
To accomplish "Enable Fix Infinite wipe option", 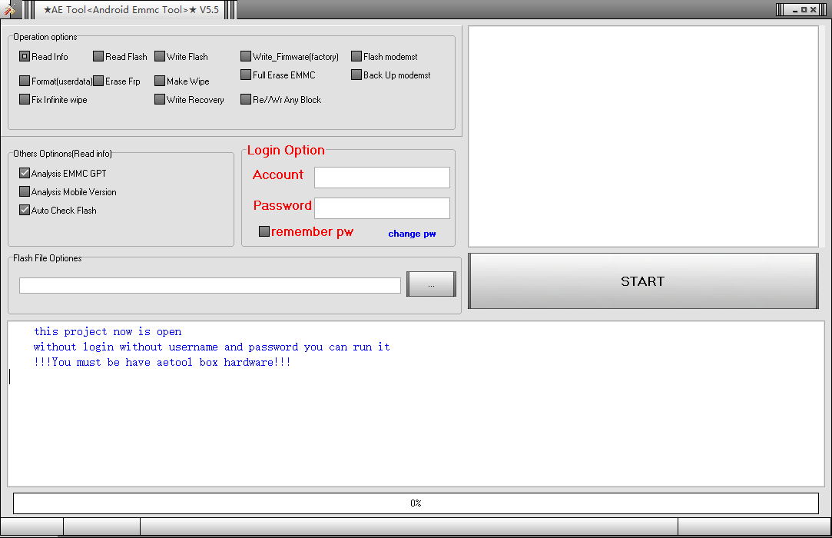I will click(x=25, y=99).
